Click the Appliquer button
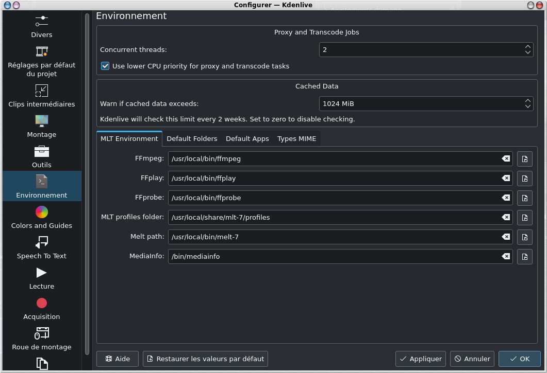The image size is (547, 373). point(420,359)
